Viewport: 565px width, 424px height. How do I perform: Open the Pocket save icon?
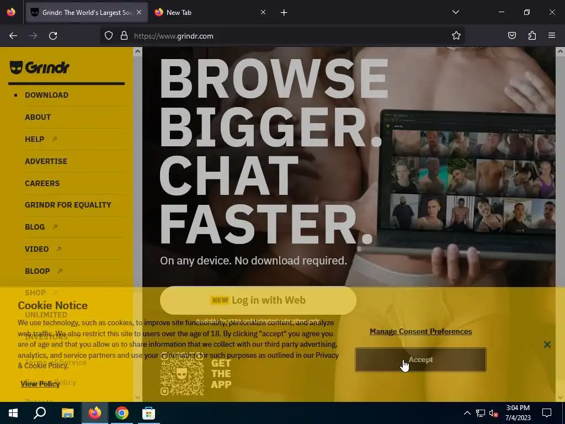(x=511, y=36)
